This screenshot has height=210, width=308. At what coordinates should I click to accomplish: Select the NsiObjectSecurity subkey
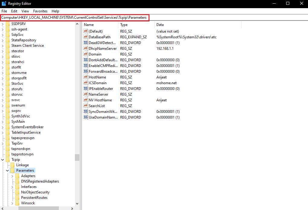pyautogui.click(x=35, y=192)
